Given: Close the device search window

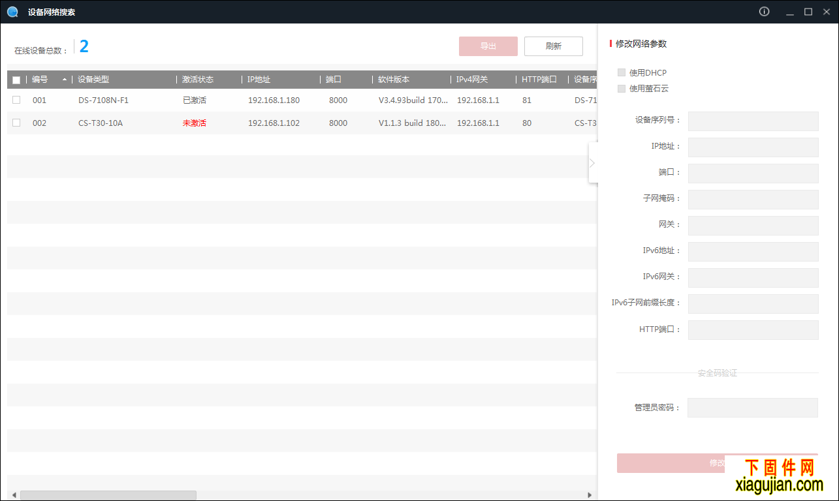Looking at the screenshot, I should point(827,12).
